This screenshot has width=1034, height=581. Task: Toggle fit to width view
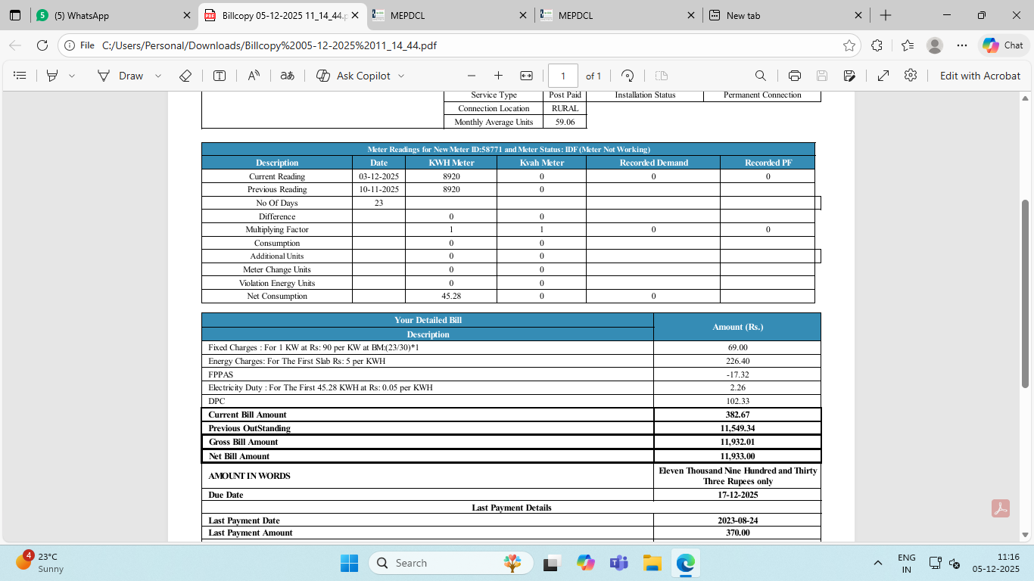526,76
